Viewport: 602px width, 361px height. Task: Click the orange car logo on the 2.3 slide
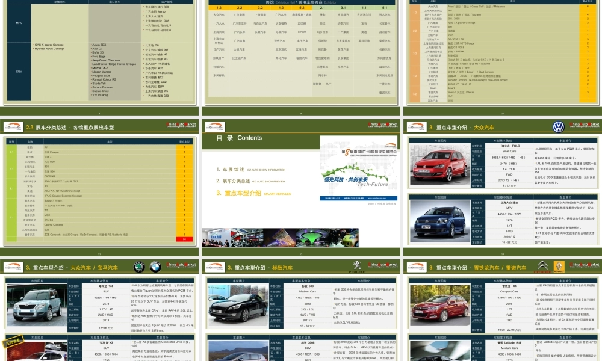point(13,127)
